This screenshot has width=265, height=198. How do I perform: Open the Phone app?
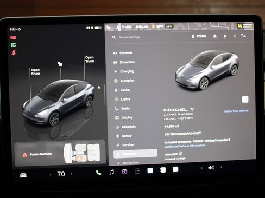tap(98, 173)
